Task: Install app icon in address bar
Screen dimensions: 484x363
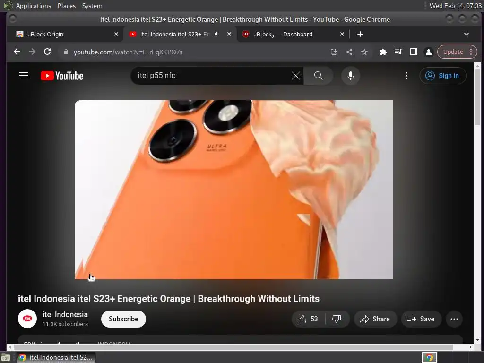Action: 334,52
